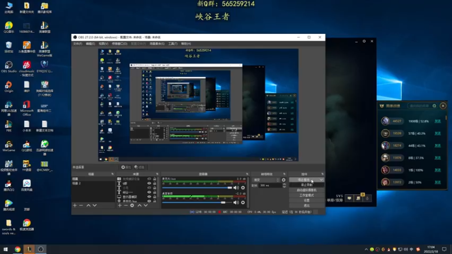
Task: Open Mic/Aux audio settings gear
Action: pyautogui.click(x=243, y=187)
